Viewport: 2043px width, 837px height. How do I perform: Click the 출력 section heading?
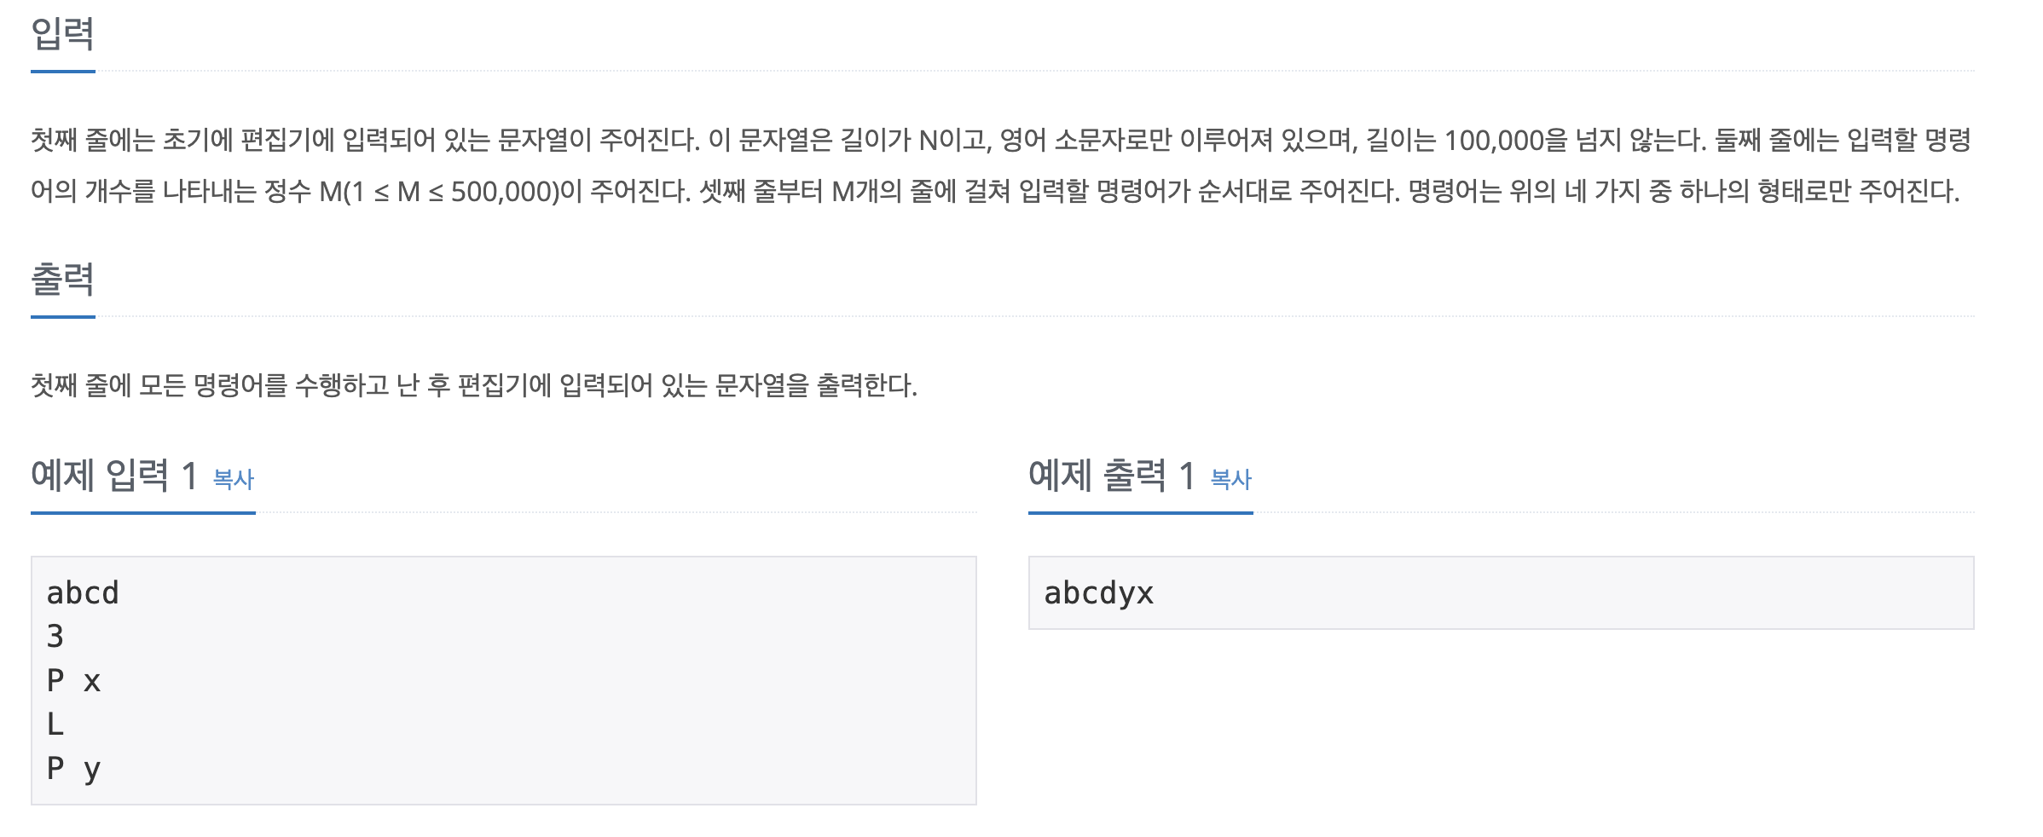point(62,279)
